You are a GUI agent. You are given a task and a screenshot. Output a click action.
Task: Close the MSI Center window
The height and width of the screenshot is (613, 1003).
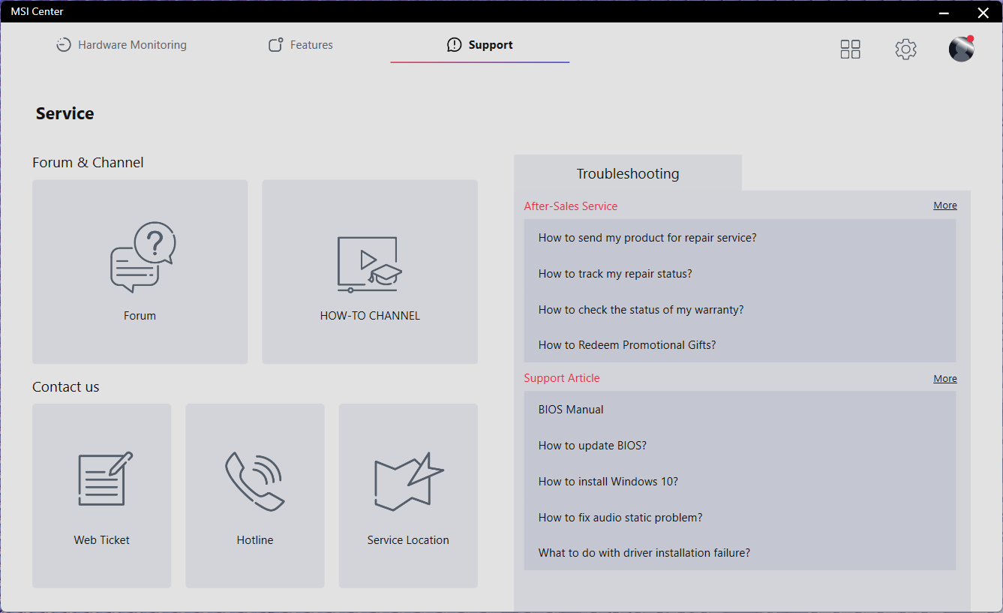tap(983, 12)
